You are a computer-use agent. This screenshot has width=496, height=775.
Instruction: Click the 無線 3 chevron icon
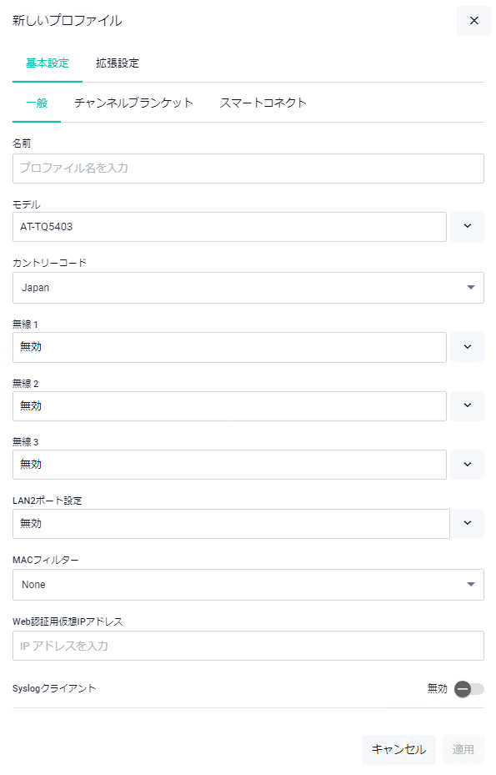(468, 465)
